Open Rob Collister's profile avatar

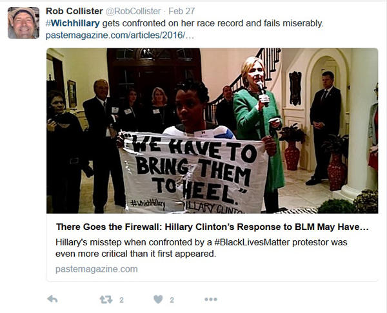pos(23,23)
